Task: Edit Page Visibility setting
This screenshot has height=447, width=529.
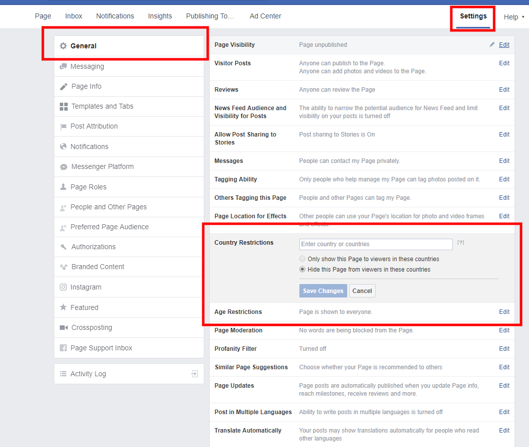Action: pyautogui.click(x=504, y=44)
